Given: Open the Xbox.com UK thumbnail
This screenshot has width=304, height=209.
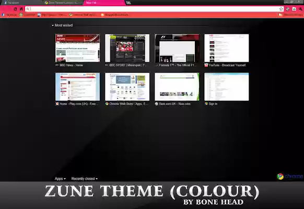Looking at the screenshot, I should 177,87.
